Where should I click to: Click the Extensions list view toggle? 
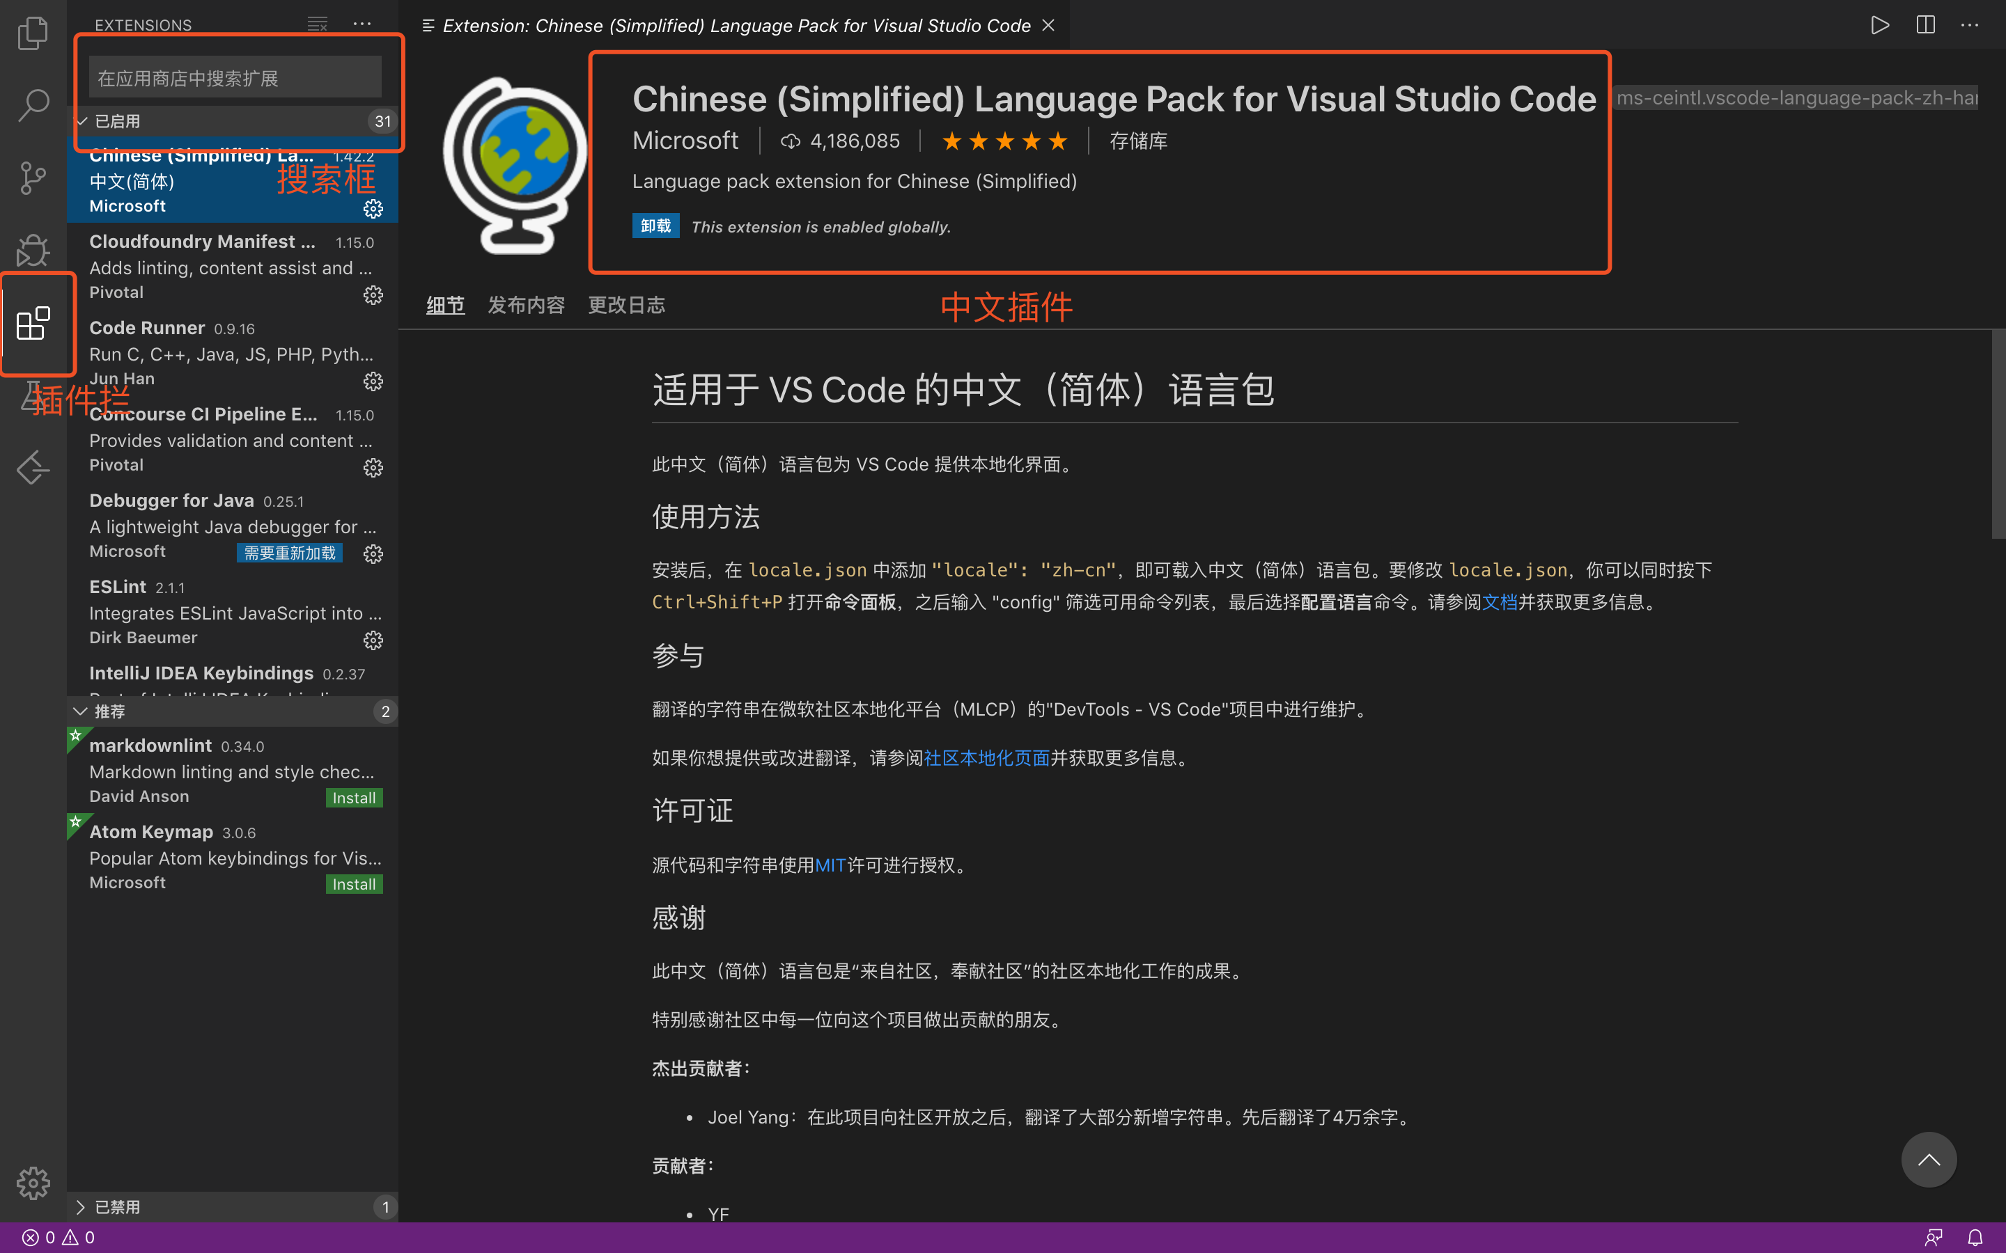click(x=316, y=24)
